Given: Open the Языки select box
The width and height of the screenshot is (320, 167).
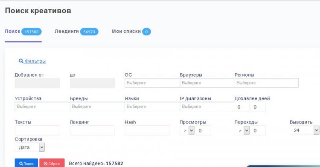Looking at the screenshot, I should pyautogui.click(x=152, y=107).
